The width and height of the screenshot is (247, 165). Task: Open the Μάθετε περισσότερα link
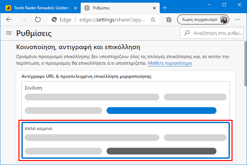coord(170,63)
